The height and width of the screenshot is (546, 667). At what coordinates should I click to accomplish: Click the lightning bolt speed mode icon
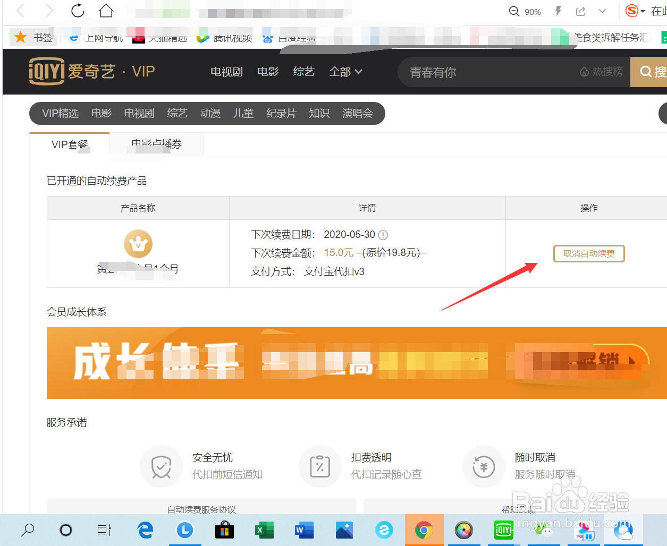click(x=558, y=11)
